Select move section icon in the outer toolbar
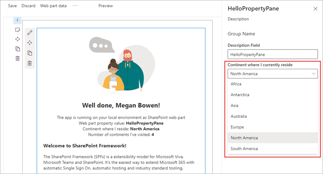323x174 pixels. tap(17, 39)
